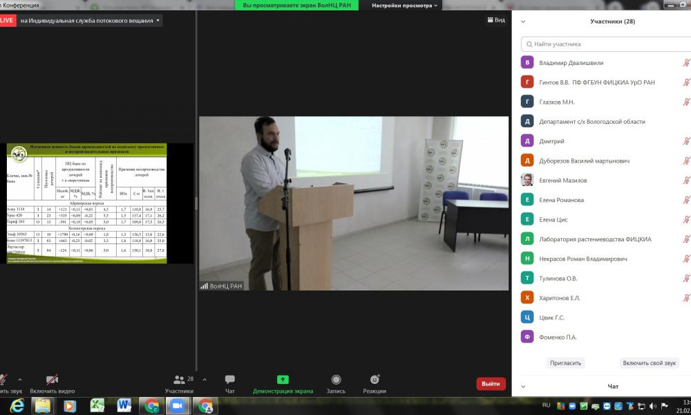This screenshot has height=415, width=691.
Task: Click Пригласить button
Action: (565, 363)
